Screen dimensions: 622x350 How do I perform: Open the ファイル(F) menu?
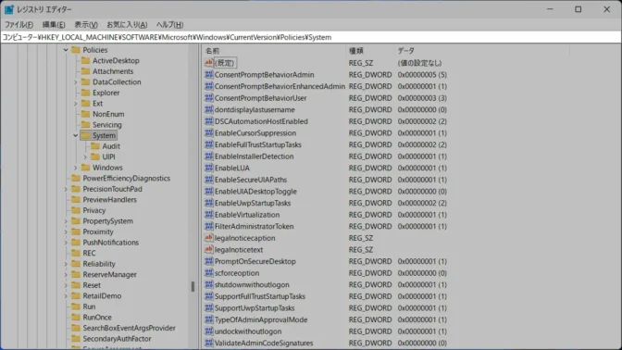[x=19, y=25]
